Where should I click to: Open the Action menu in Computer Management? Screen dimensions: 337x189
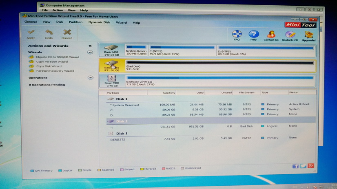pyautogui.click(x=58, y=10)
